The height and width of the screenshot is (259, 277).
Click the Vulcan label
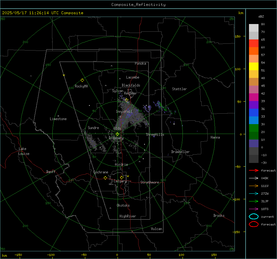156,229
